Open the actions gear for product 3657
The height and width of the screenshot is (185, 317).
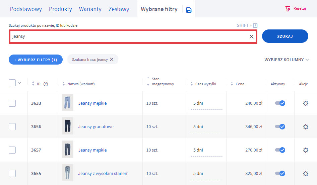tap(306, 150)
